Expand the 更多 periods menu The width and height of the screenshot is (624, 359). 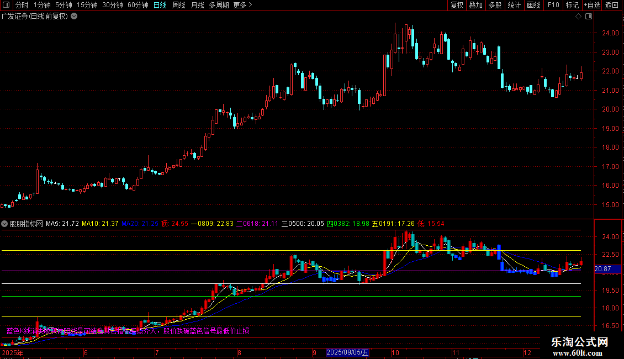(242, 5)
